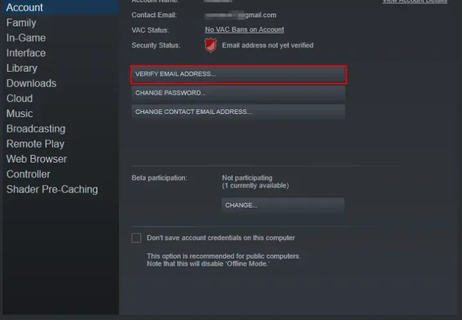
Task: Click the Beta participation label
Action: point(159,178)
